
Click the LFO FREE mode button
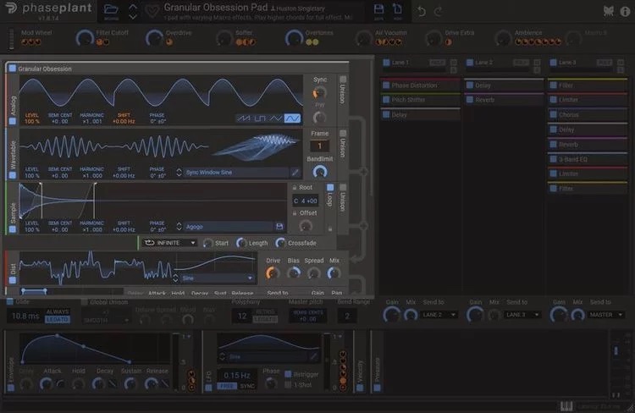tap(227, 386)
